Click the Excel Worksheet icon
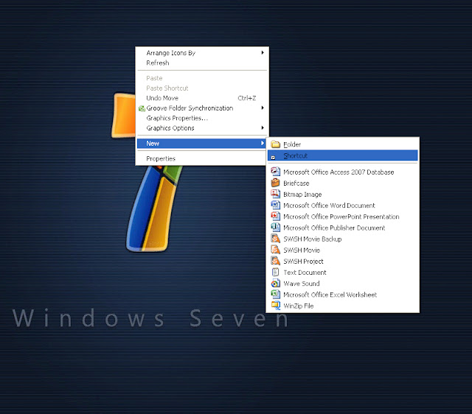Screen dimensions: 472x414 (x=275, y=295)
